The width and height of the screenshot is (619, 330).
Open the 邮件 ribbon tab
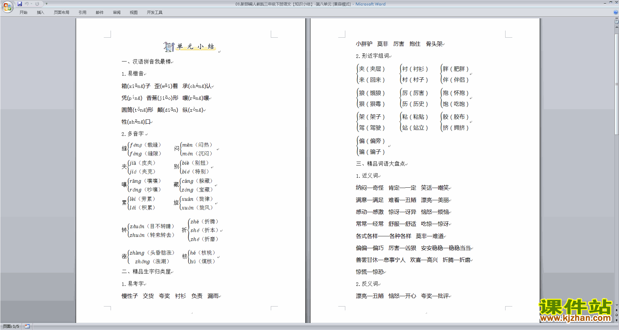click(x=100, y=13)
